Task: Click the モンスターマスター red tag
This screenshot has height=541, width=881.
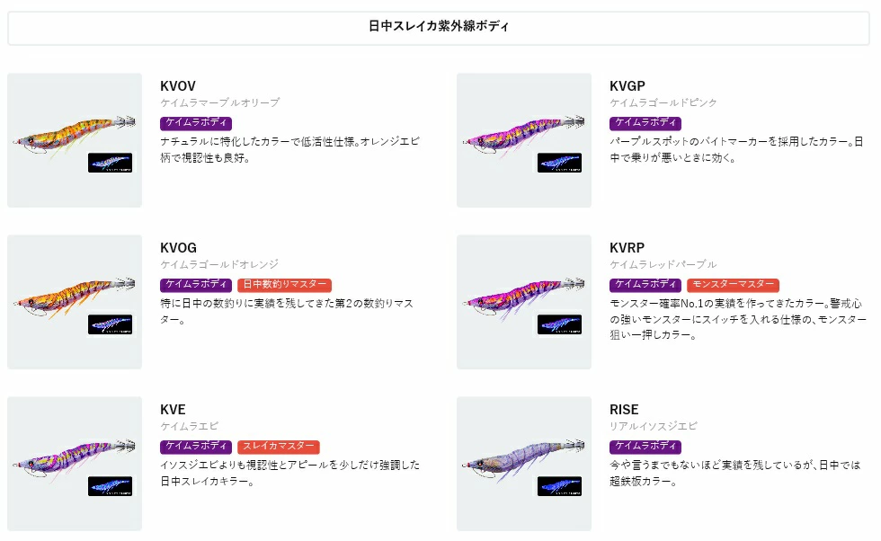Action: tap(733, 285)
